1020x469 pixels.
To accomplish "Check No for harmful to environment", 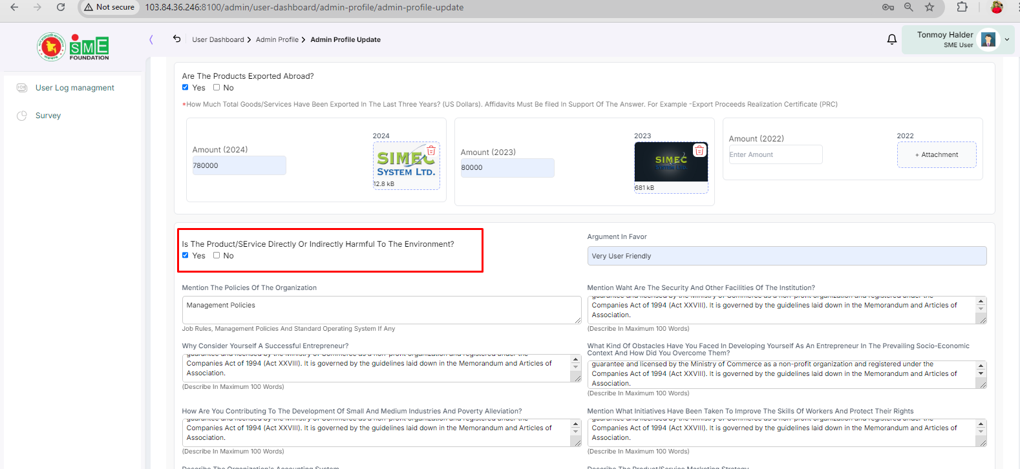I will click(x=217, y=255).
